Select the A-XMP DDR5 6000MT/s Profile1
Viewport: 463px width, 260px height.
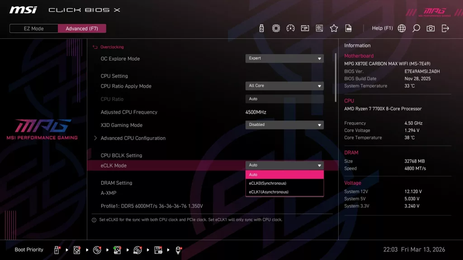tap(151, 205)
